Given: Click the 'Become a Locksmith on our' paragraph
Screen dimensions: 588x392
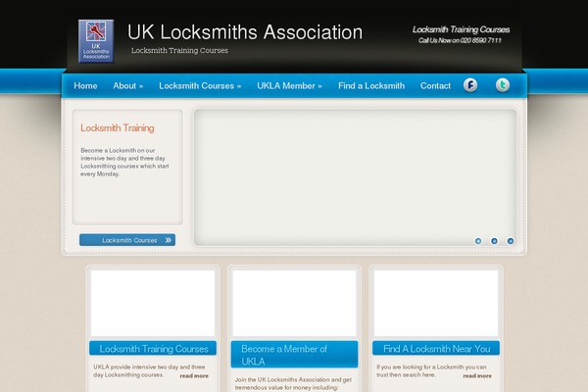Looking at the screenshot, I should [124, 162].
